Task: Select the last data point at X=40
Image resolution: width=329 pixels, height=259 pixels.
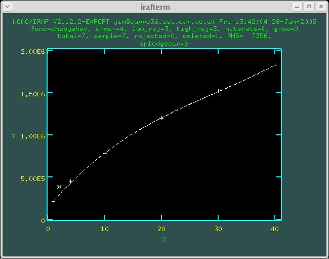Action: point(275,65)
